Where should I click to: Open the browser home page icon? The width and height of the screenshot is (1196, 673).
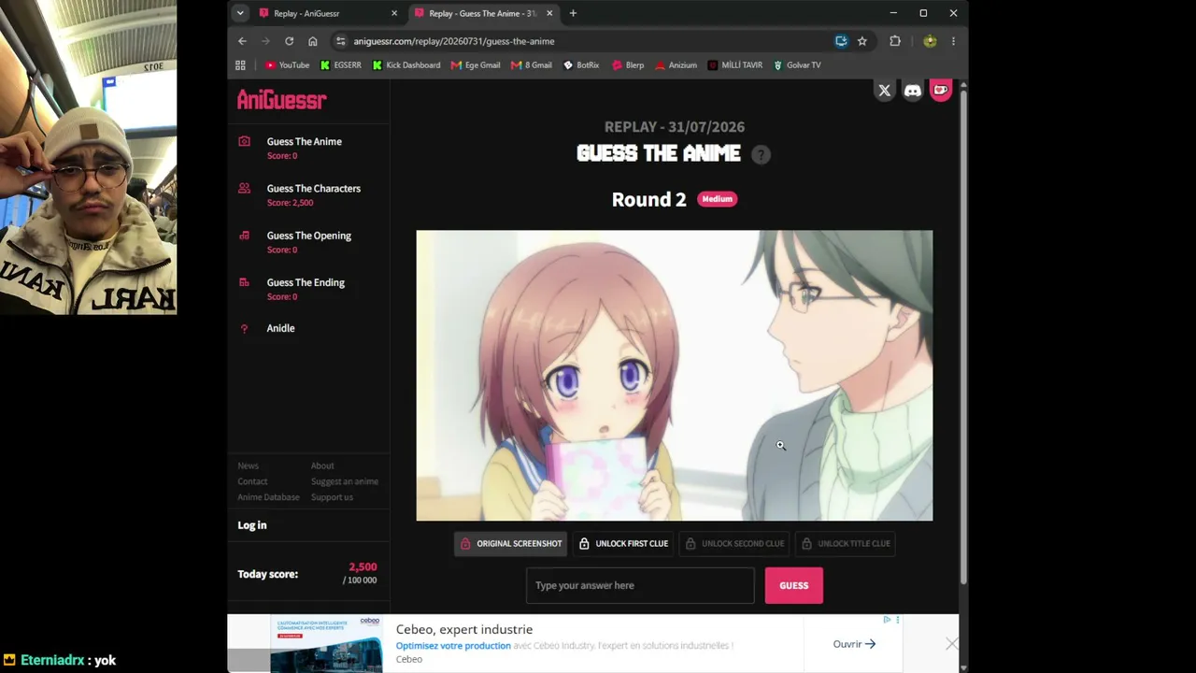[x=312, y=41]
